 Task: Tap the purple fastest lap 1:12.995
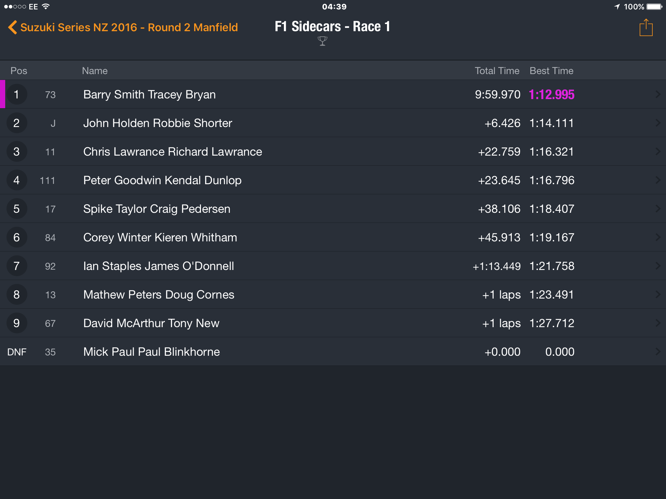click(x=552, y=95)
